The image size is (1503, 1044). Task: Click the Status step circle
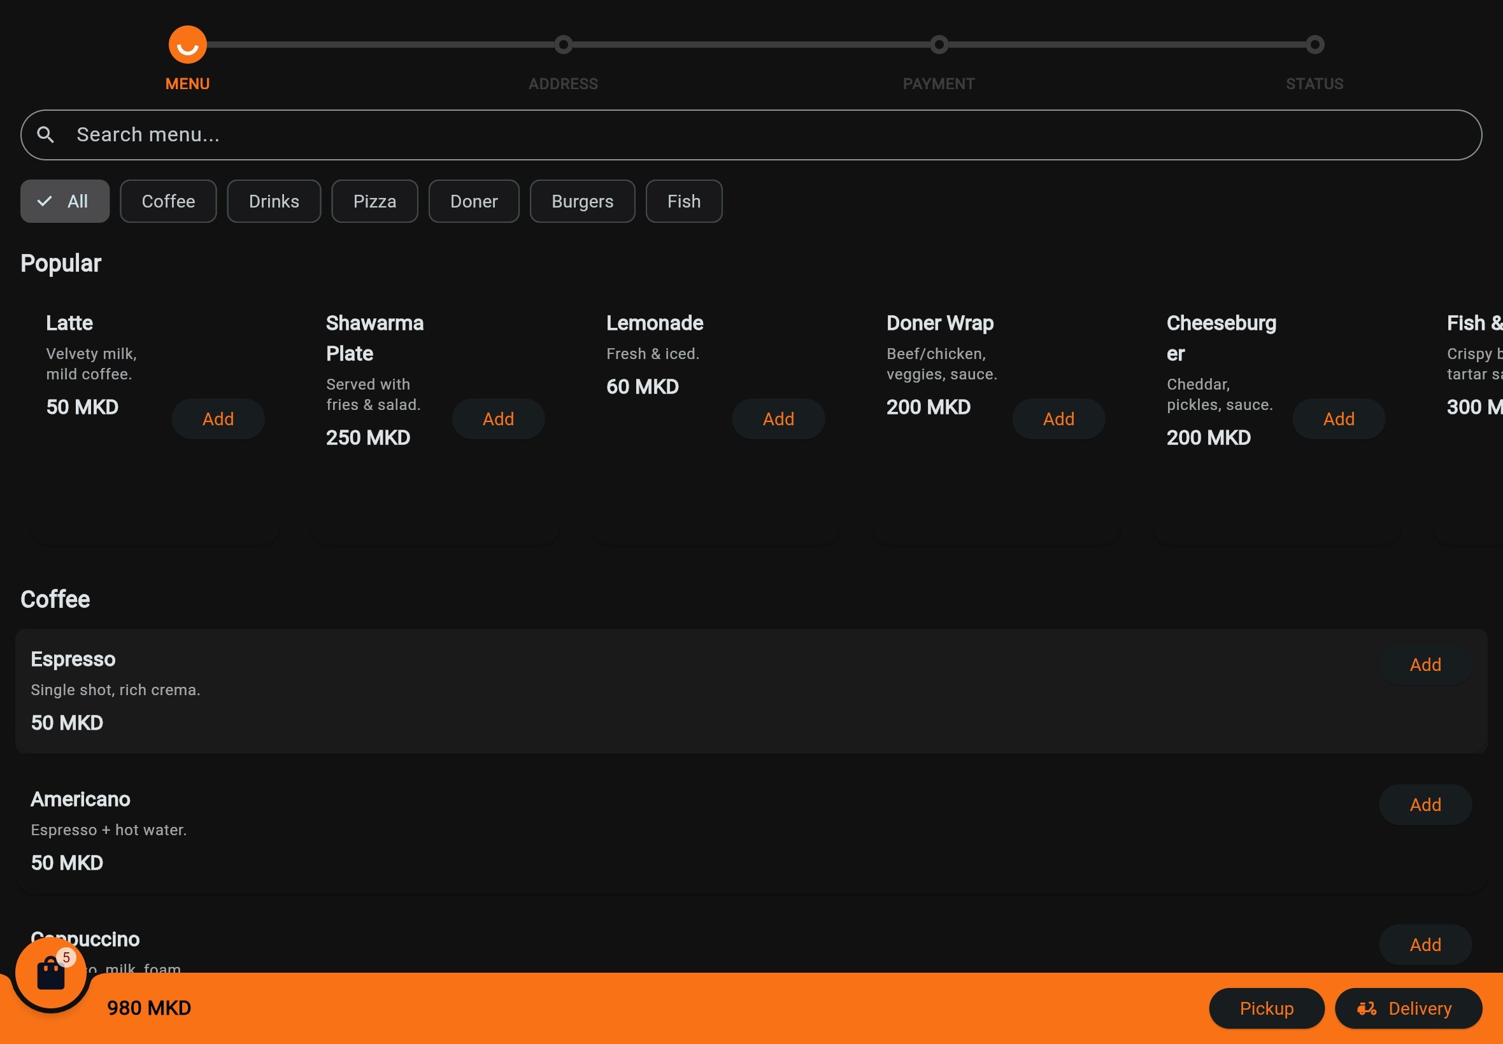coord(1314,45)
